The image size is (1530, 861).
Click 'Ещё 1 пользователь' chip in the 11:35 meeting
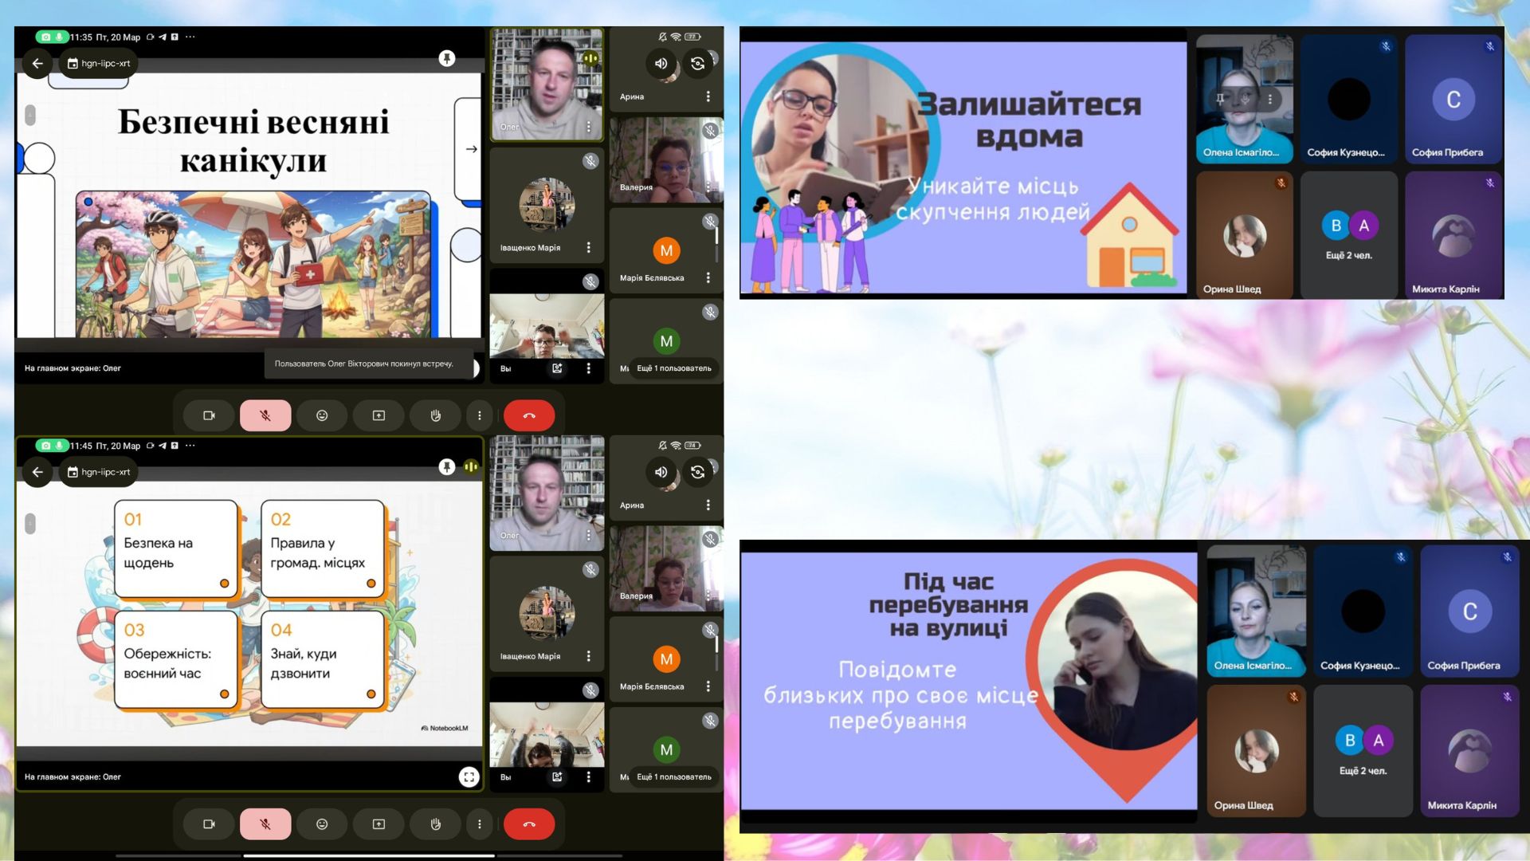pyautogui.click(x=673, y=368)
